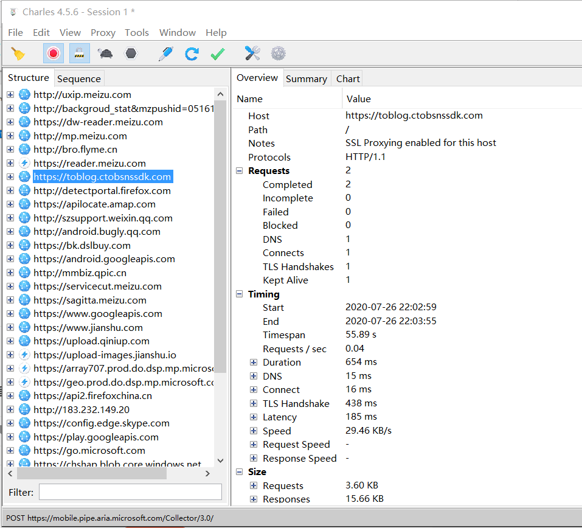Click globe icon of https://apilocate.amap.com
The height and width of the screenshot is (528, 582).
[x=24, y=204]
